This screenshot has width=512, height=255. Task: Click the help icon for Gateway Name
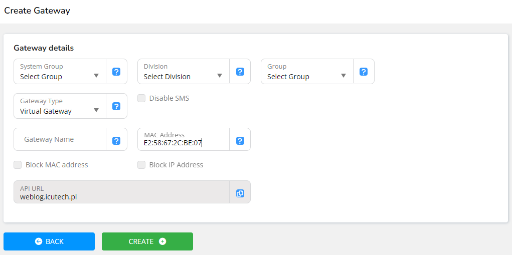(x=116, y=141)
